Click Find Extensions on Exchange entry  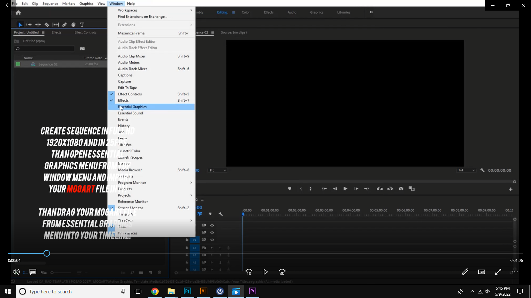click(x=151, y=17)
